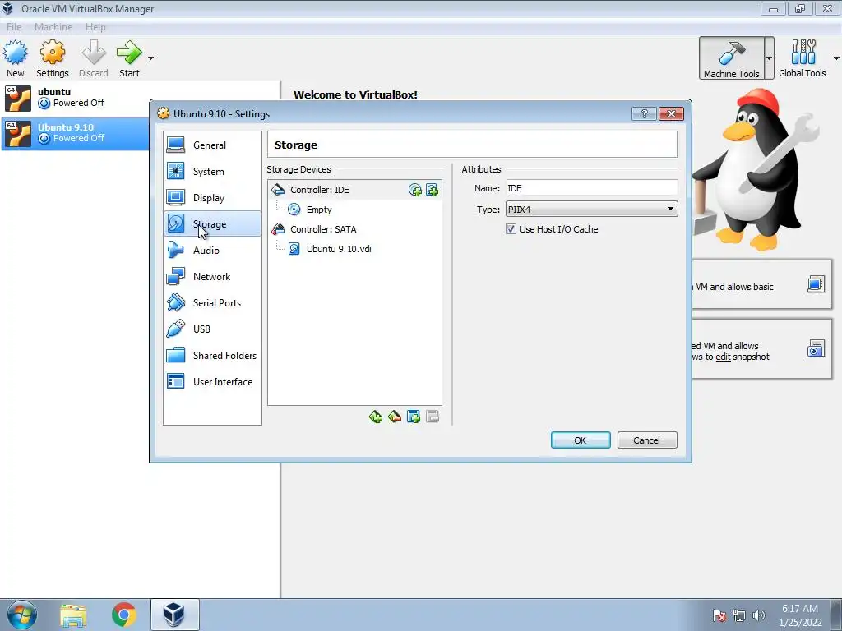Click Cancel in the Settings dialog
The height and width of the screenshot is (631, 842).
coord(647,440)
